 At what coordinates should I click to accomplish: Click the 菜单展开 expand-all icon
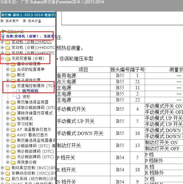[2, 21]
